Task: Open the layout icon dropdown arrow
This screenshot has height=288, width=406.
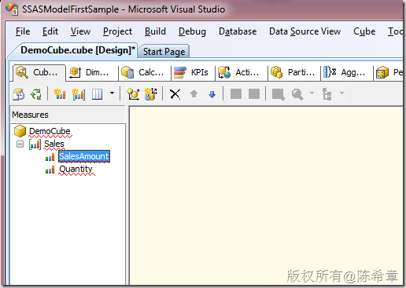Action: [341, 93]
